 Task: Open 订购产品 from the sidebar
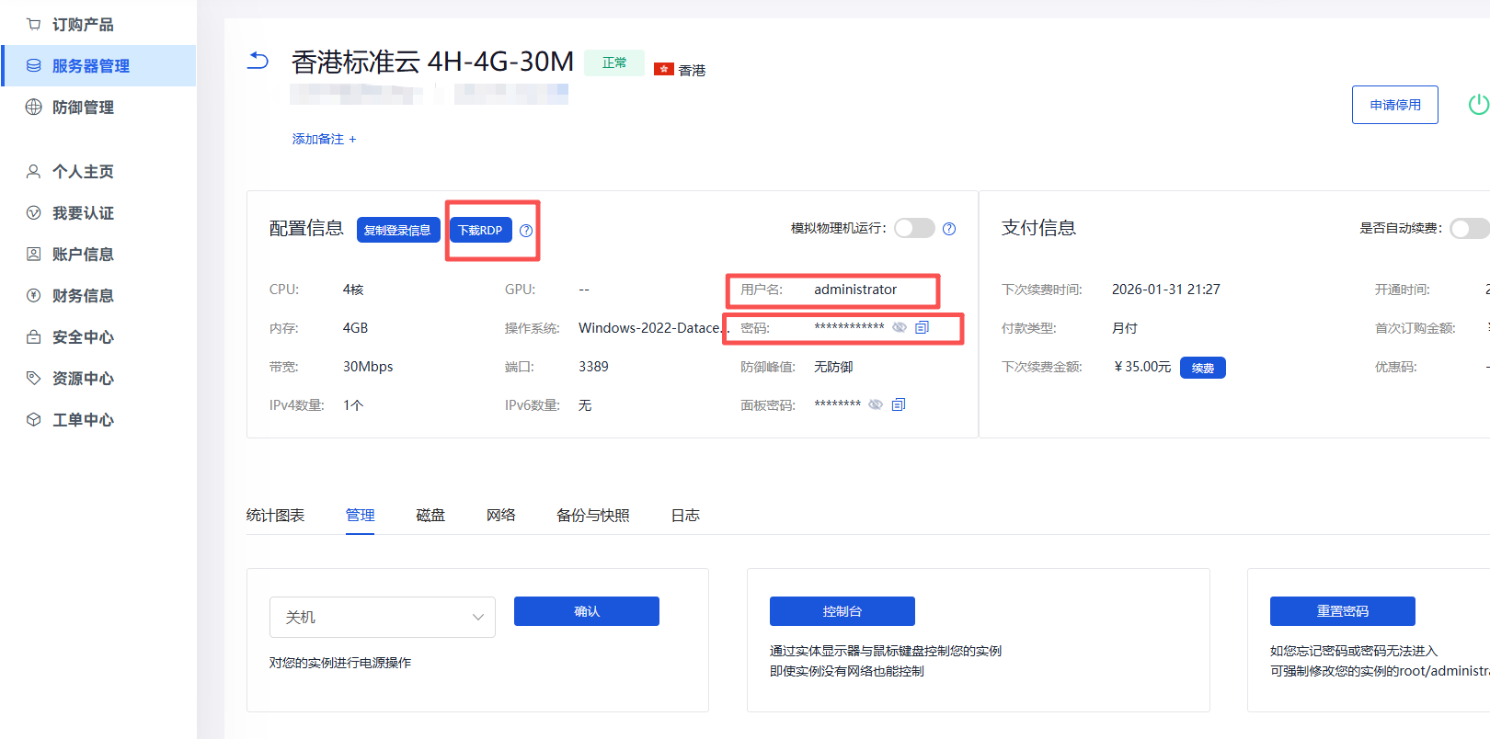point(83,25)
